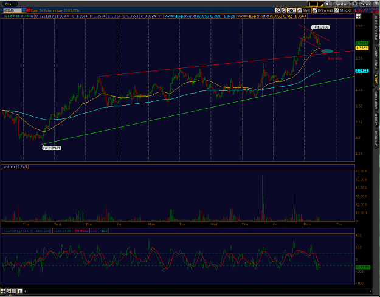Image resolution: width=380 pixels, height=297 pixels.
Task: Click the yellow 1.3563 price axis marker
Action: pyautogui.click(x=362, y=48)
